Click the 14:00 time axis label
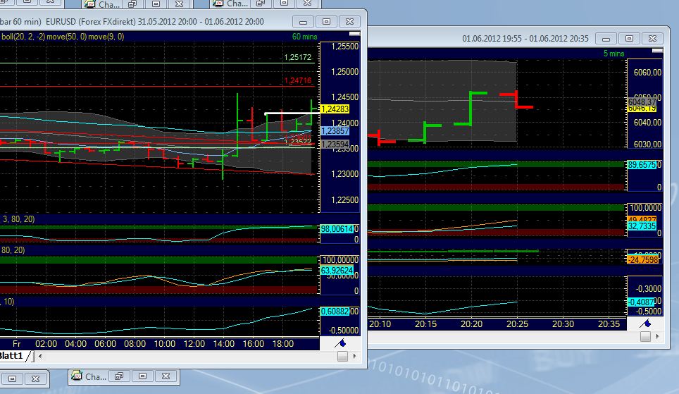Screen dimensions: 679x394 tap(223, 344)
